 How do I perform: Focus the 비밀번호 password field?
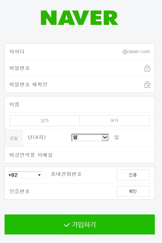point(74,68)
